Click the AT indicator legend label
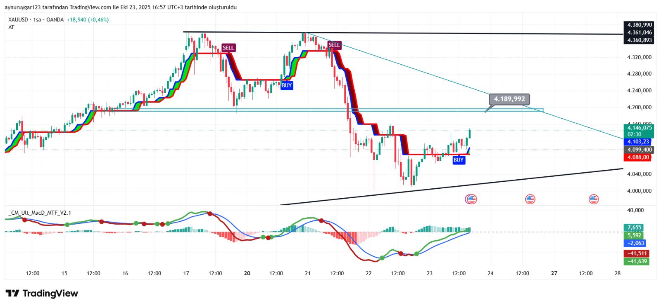The height and width of the screenshot is (307, 661). point(11,27)
